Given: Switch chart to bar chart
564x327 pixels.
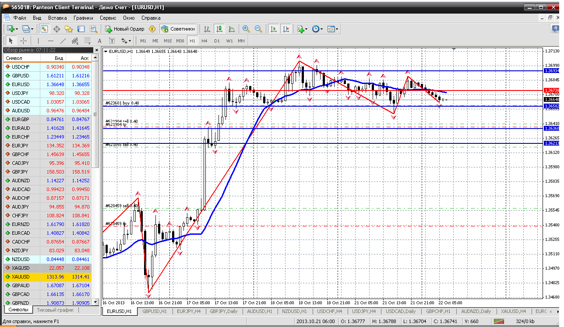Looking at the screenshot, I should click(207, 29).
